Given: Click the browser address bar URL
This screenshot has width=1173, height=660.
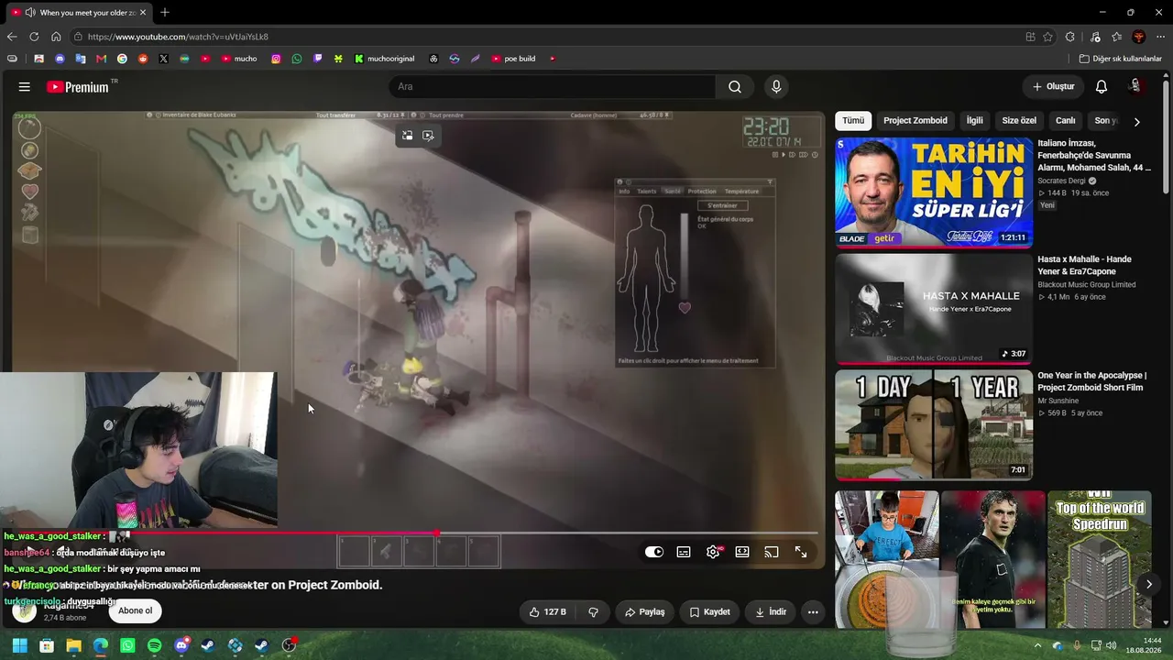Looking at the screenshot, I should (x=178, y=37).
